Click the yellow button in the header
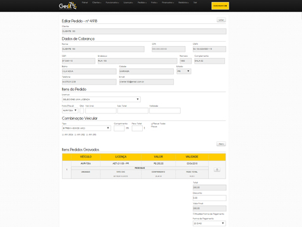302x227 pixels. tap(220, 6)
